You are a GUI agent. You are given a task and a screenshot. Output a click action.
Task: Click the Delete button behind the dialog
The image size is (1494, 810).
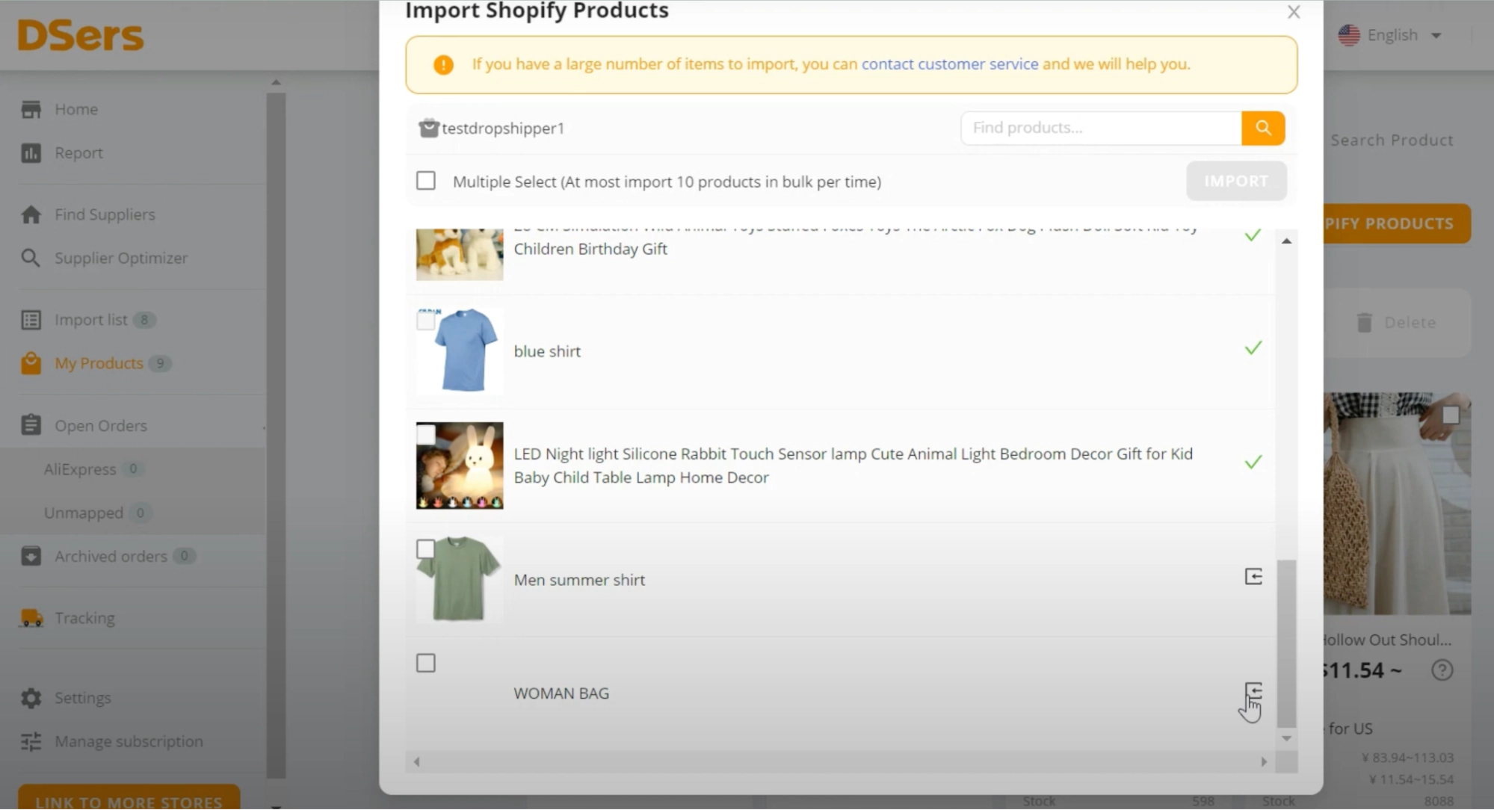(1397, 322)
